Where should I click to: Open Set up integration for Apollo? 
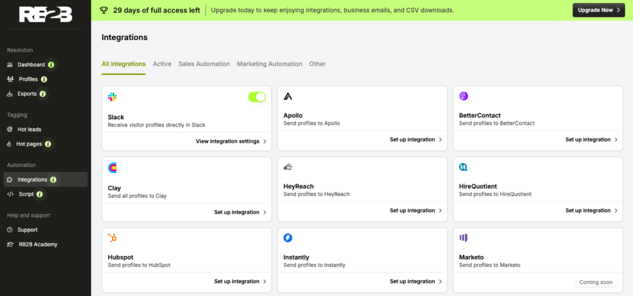(x=415, y=140)
